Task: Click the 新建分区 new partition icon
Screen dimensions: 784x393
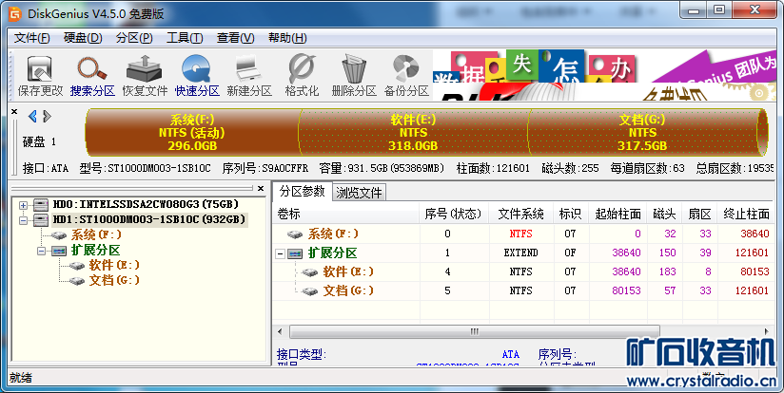Action: coord(249,69)
